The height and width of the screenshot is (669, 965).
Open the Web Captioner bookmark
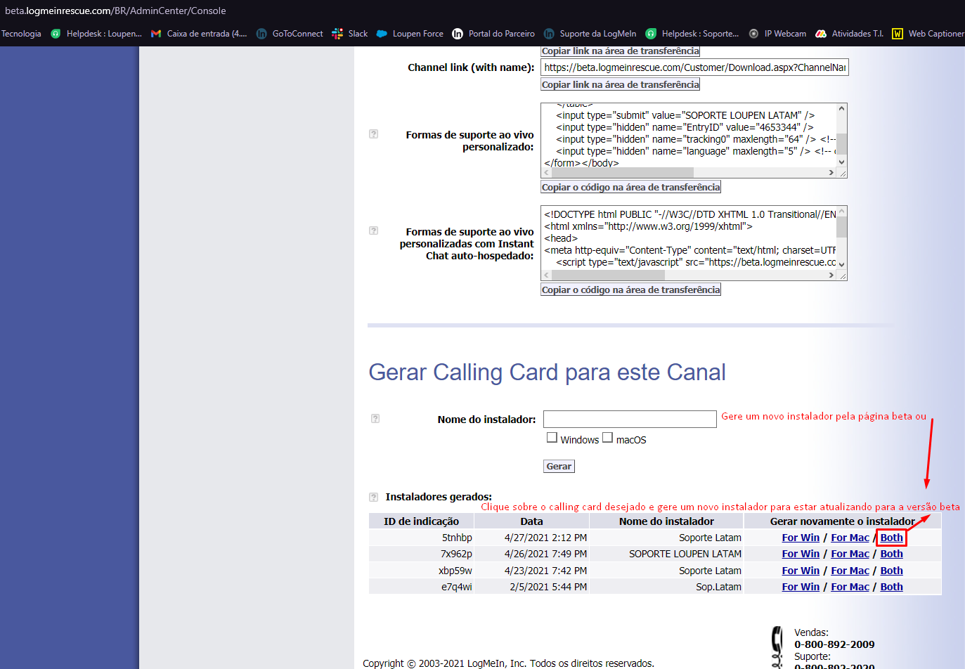click(928, 34)
